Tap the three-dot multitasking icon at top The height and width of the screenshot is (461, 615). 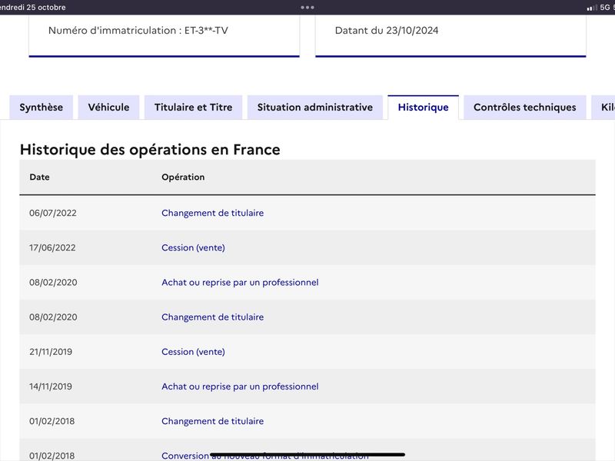pyautogui.click(x=307, y=7)
